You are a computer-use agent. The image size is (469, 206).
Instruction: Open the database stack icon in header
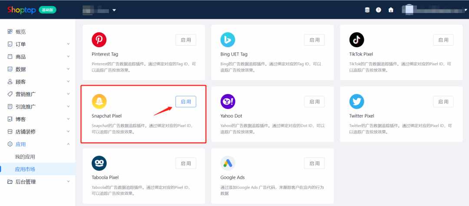point(367,10)
